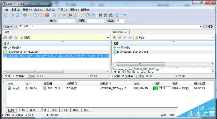Viewport: 217px width, 119px height.
Task: Click the remote pane favorites star icon
Action: pos(130,37)
